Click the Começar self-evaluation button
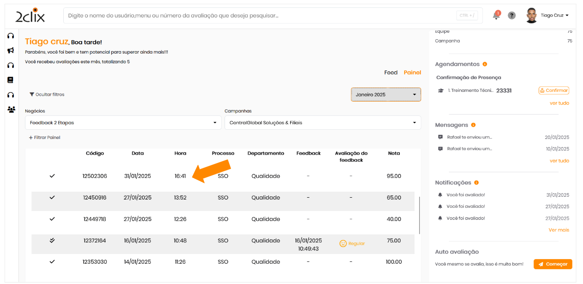Viewport: 583px width, 284px height. [553, 264]
